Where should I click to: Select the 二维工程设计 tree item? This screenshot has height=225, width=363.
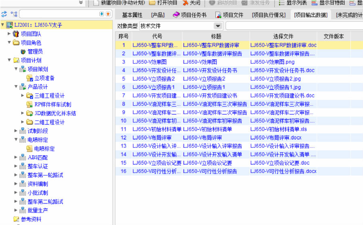(x=49, y=122)
